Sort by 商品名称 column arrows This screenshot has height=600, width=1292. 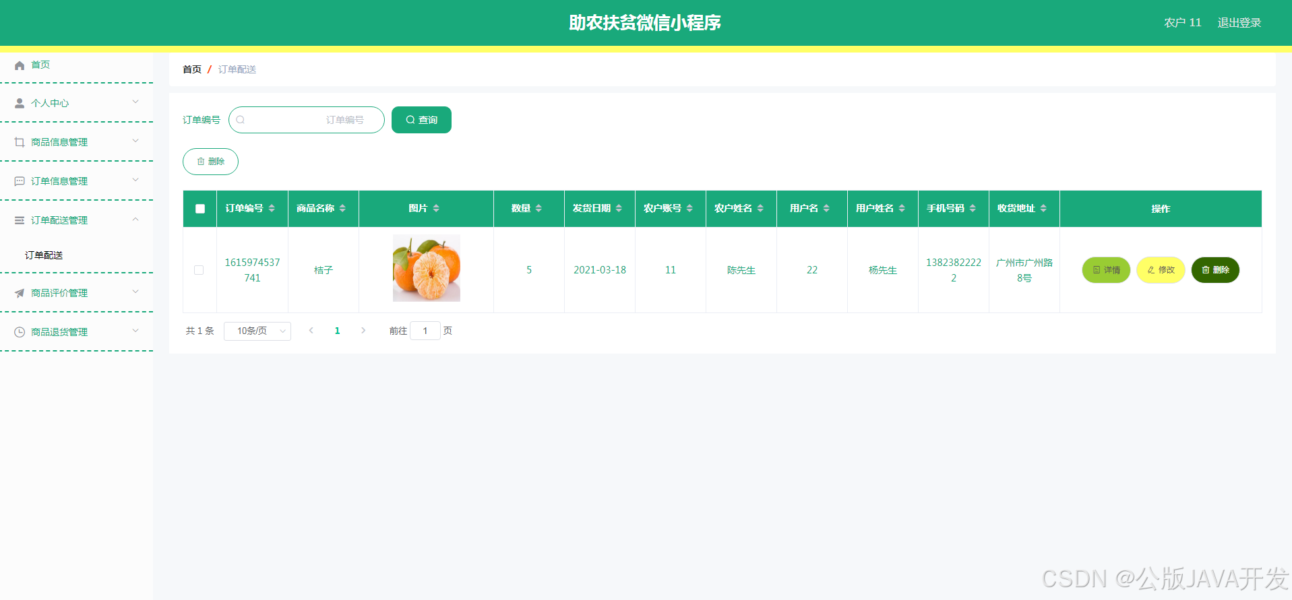pyautogui.click(x=342, y=209)
